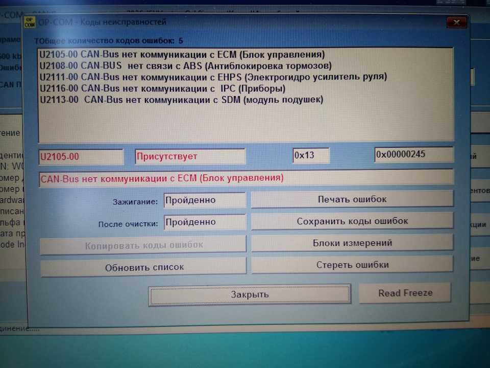Image resolution: width=490 pixels, height=368 pixels.
Task: Click the 'После очистки' field showing Пройденно
Action: tap(205, 222)
